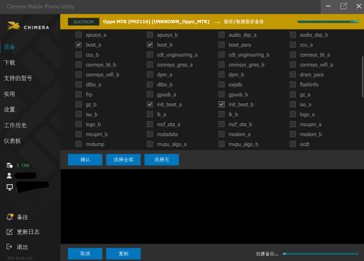Uncheck the init_boot_b checkbox

click(x=221, y=104)
